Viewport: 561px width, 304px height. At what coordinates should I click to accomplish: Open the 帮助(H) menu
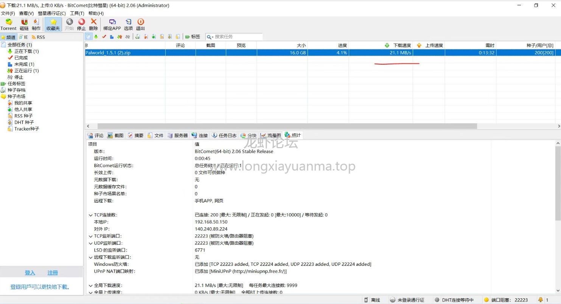pyautogui.click(x=96, y=13)
